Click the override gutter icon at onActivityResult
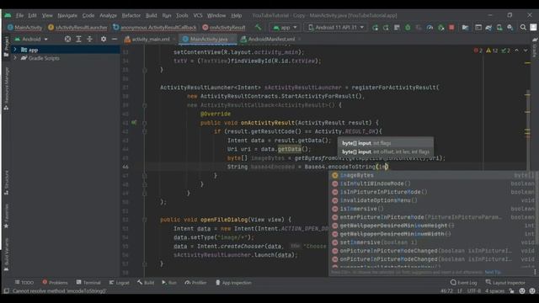The image size is (539, 303). coord(134,123)
